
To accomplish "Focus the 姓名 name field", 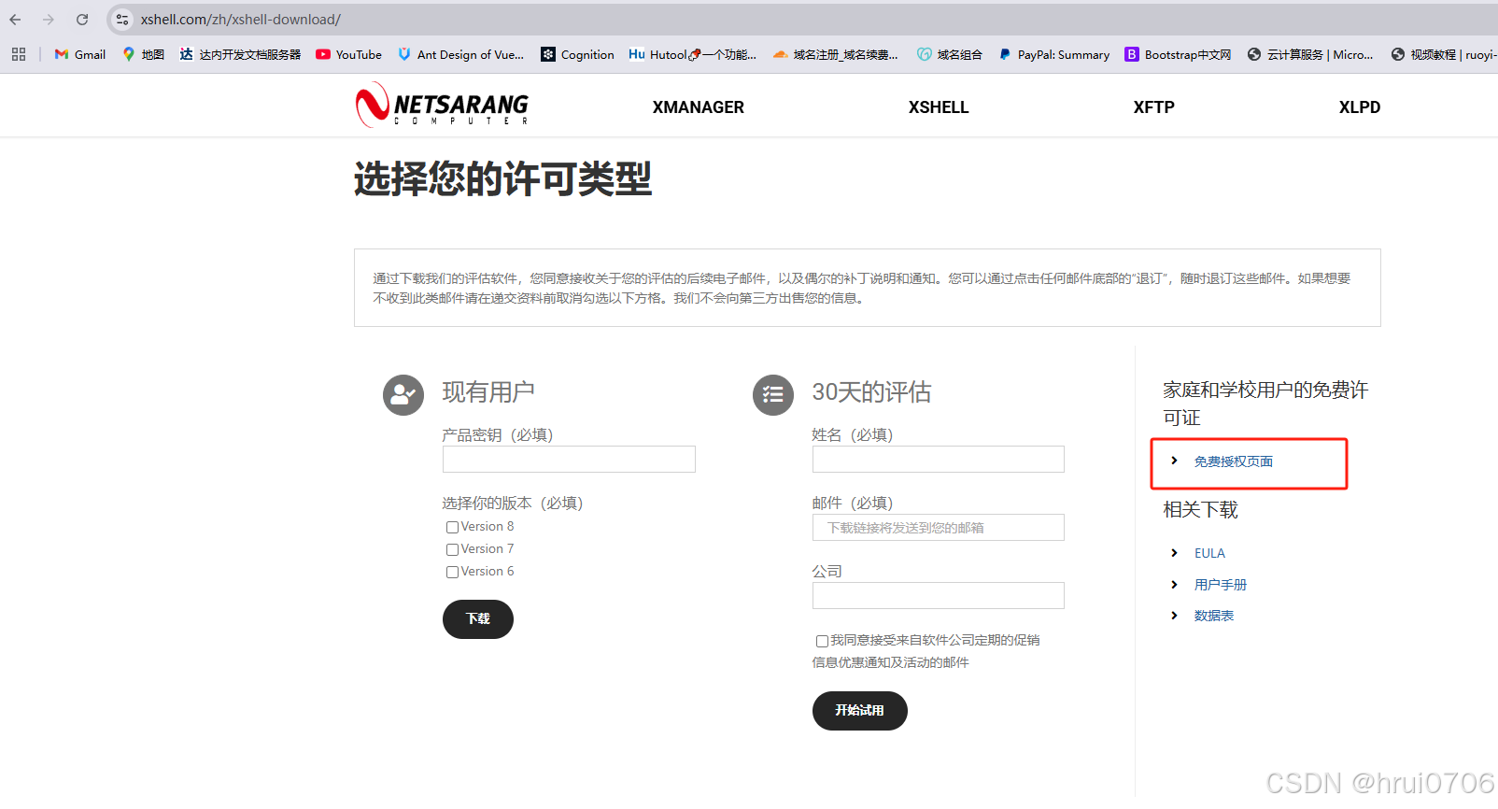I will tap(939, 460).
